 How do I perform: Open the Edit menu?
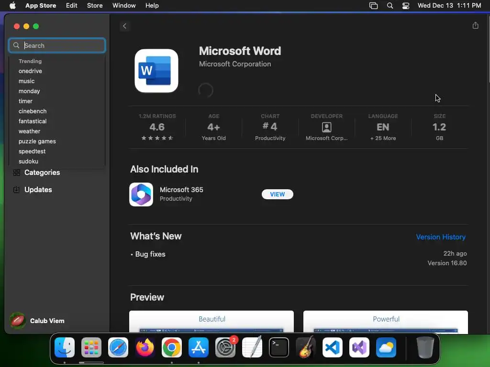72,5
